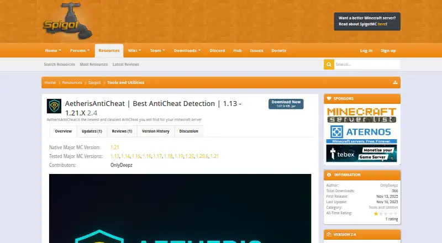
Task: Click Tools and Utilities category in Information
Action: 383,208
